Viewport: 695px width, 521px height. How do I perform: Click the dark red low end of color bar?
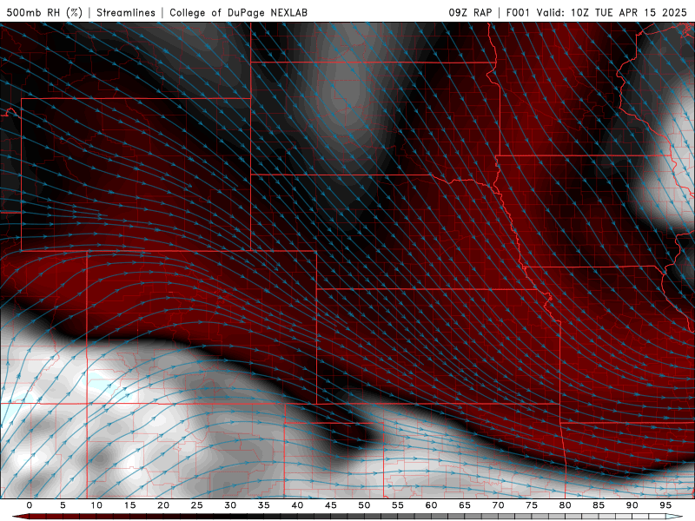pos(20,517)
